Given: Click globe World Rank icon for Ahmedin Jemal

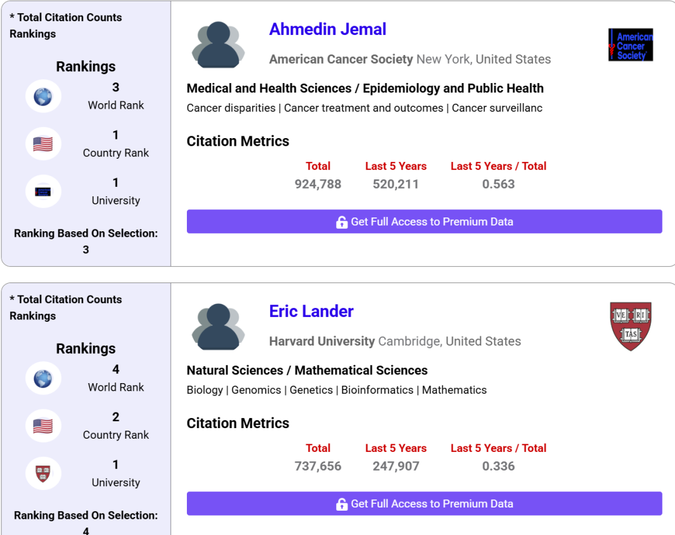Looking at the screenshot, I should (43, 97).
